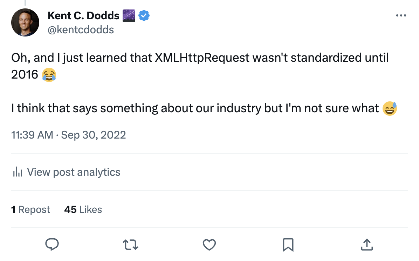Open the share post icon

tap(366, 245)
